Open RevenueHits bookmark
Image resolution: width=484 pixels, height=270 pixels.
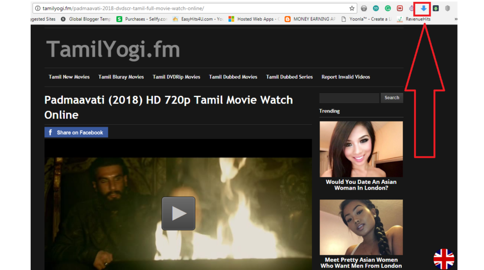coord(414,19)
